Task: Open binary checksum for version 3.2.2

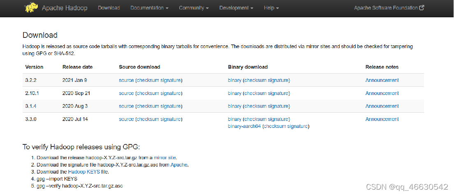Action: [255, 80]
